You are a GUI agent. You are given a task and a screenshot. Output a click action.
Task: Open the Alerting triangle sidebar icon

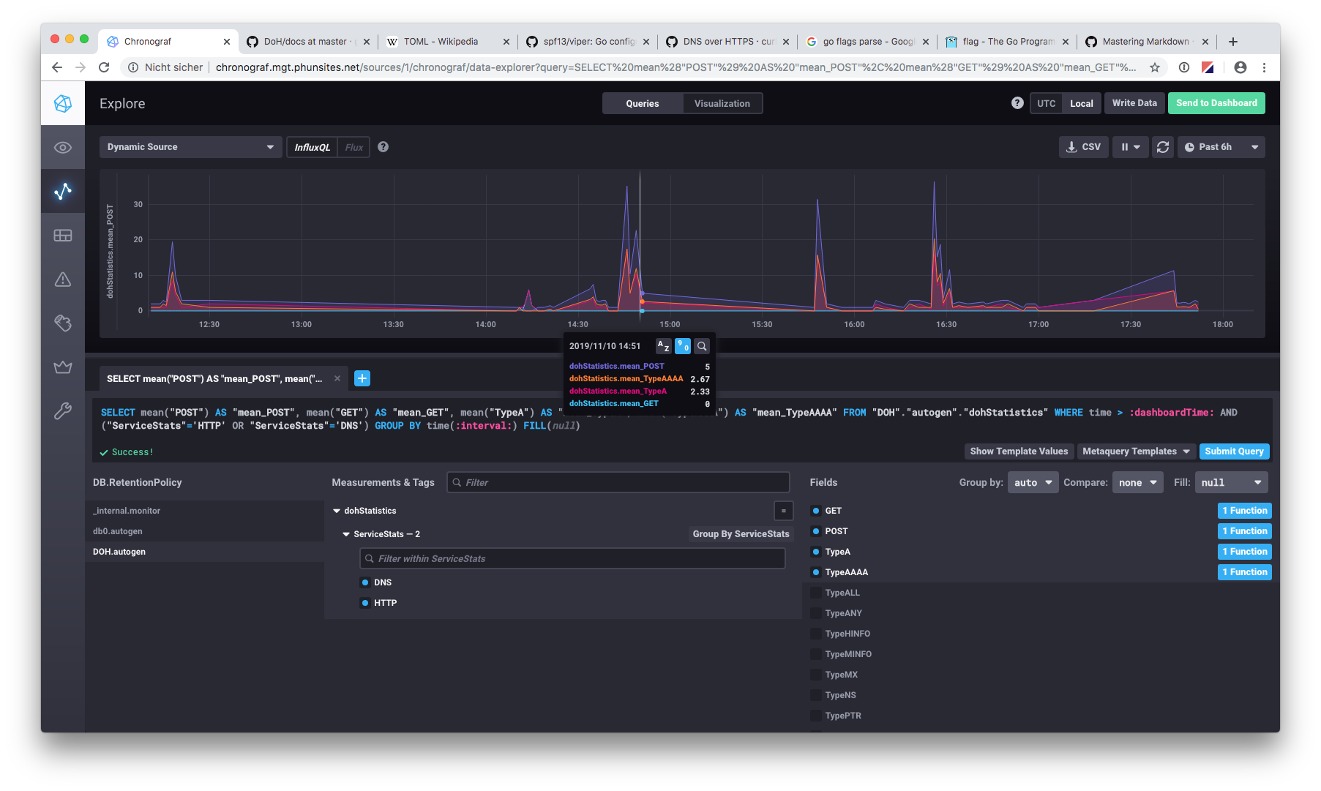(x=63, y=280)
